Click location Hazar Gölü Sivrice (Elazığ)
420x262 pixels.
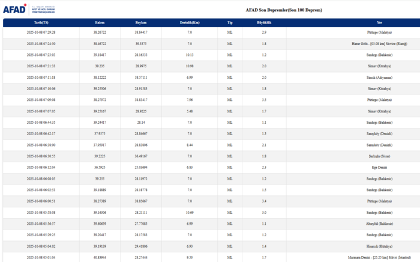pos(379,44)
